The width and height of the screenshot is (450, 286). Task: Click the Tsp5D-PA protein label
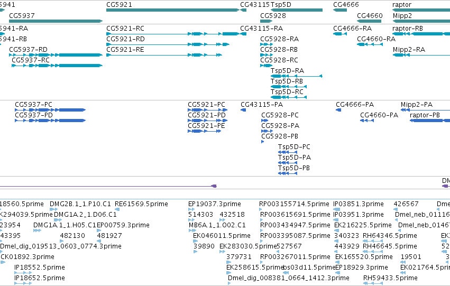click(295, 158)
